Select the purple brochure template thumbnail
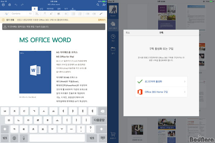This screenshot has height=143, width=215. pyautogui.click(x=167, y=17)
